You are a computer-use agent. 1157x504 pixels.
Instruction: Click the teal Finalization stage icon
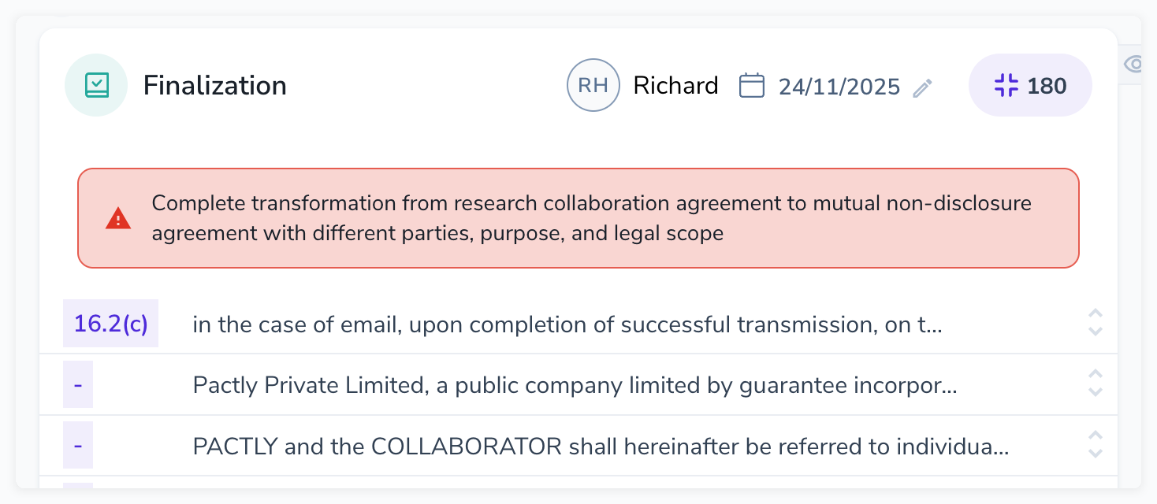[96, 85]
